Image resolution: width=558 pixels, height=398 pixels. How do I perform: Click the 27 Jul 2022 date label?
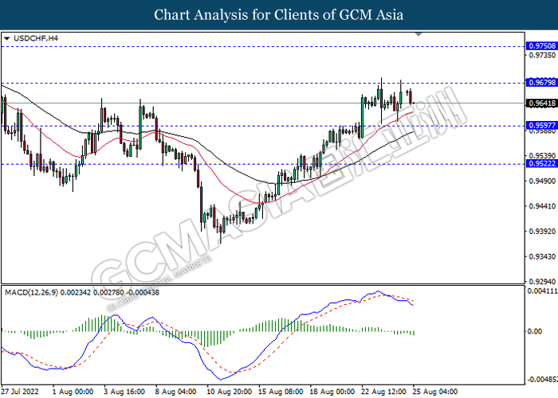[x=20, y=392]
